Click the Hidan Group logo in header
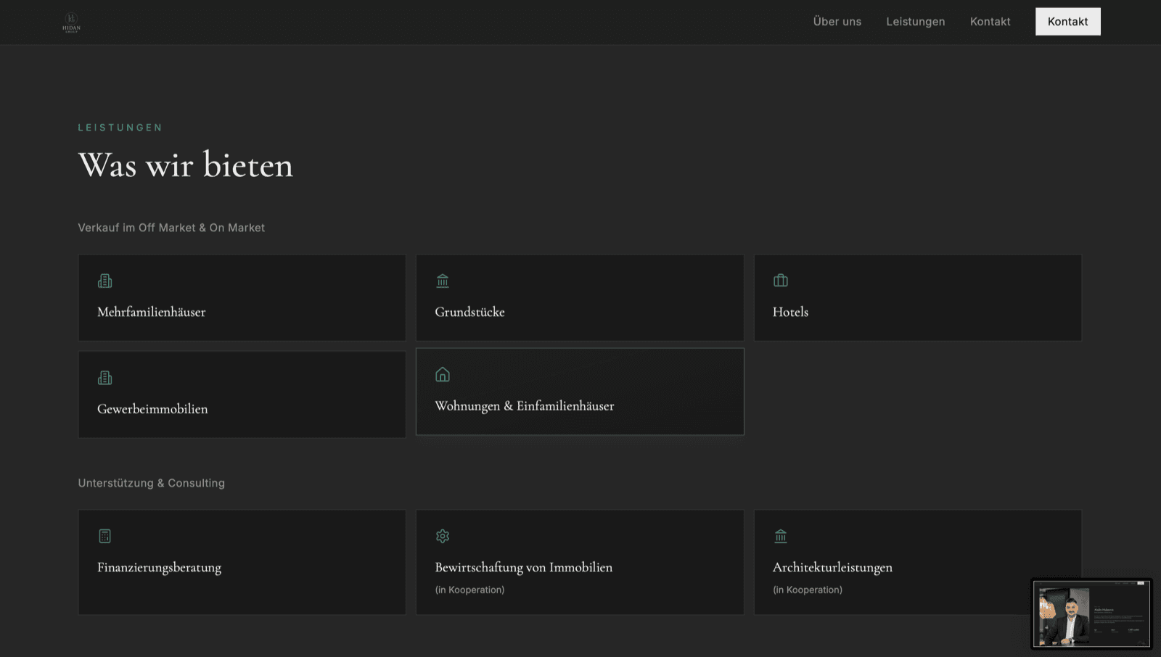This screenshot has height=657, width=1161. 71,22
